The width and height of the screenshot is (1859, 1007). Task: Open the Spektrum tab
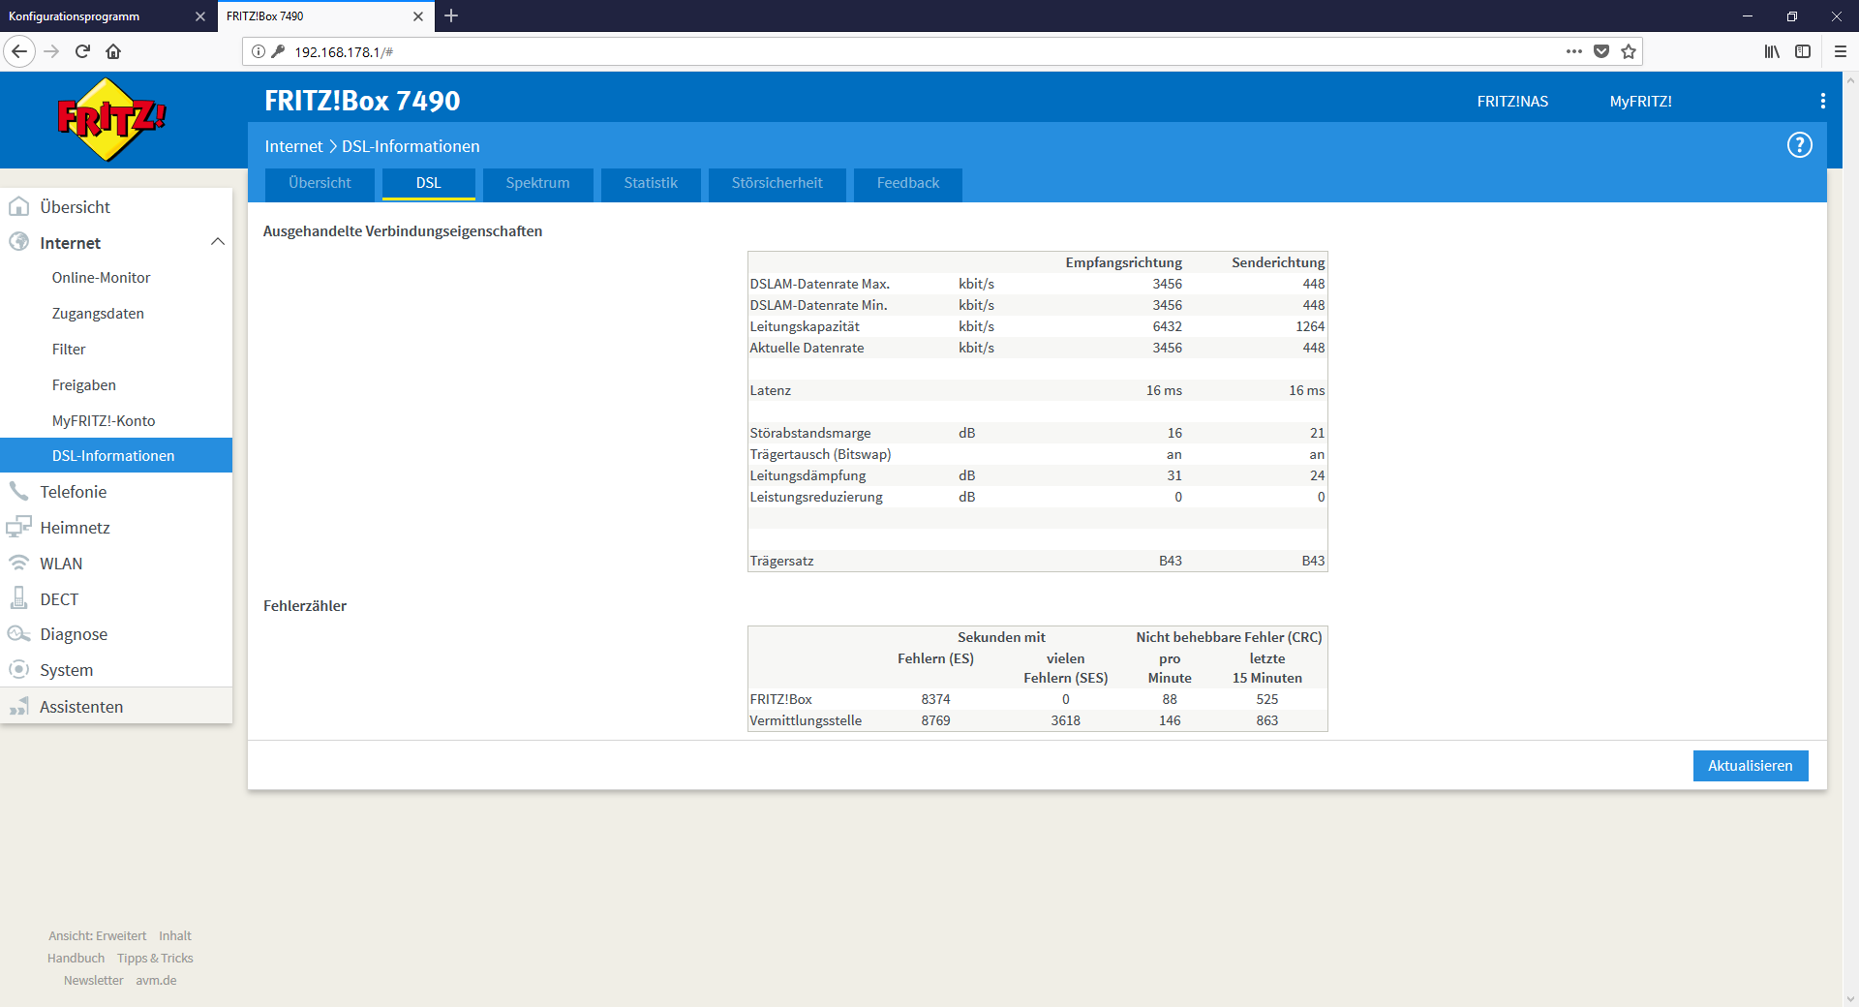[x=537, y=183]
